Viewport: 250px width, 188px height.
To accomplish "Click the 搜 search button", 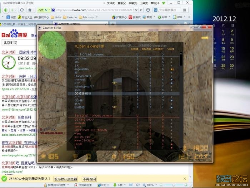I will tap(185, 10).
